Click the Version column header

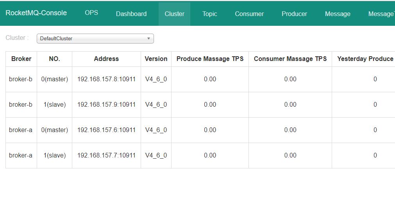click(x=156, y=59)
